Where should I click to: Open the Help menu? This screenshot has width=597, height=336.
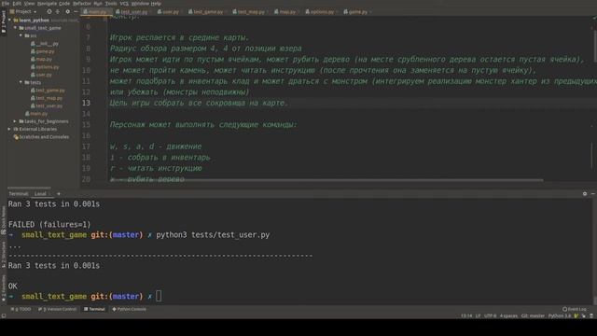[x=156, y=4]
